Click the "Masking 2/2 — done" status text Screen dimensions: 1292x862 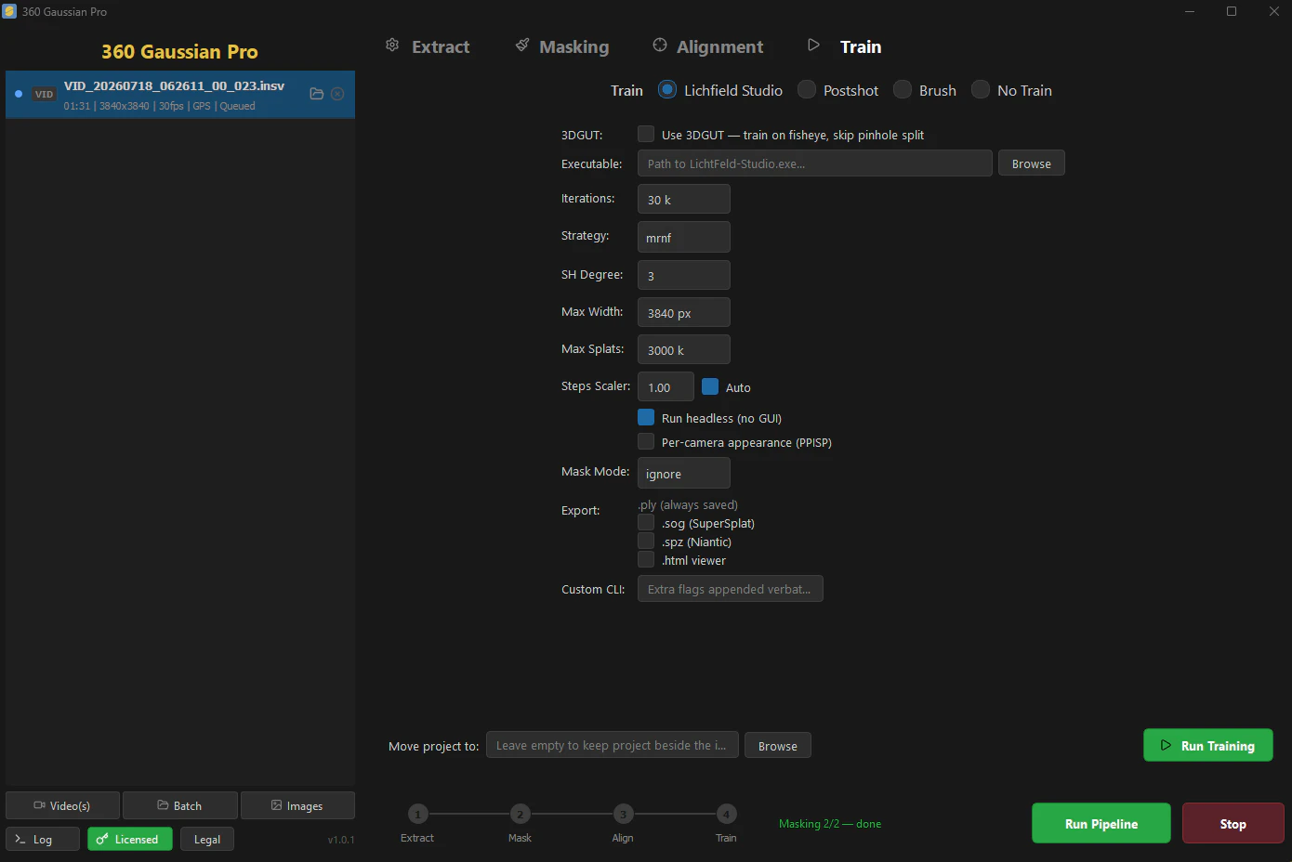click(x=830, y=824)
